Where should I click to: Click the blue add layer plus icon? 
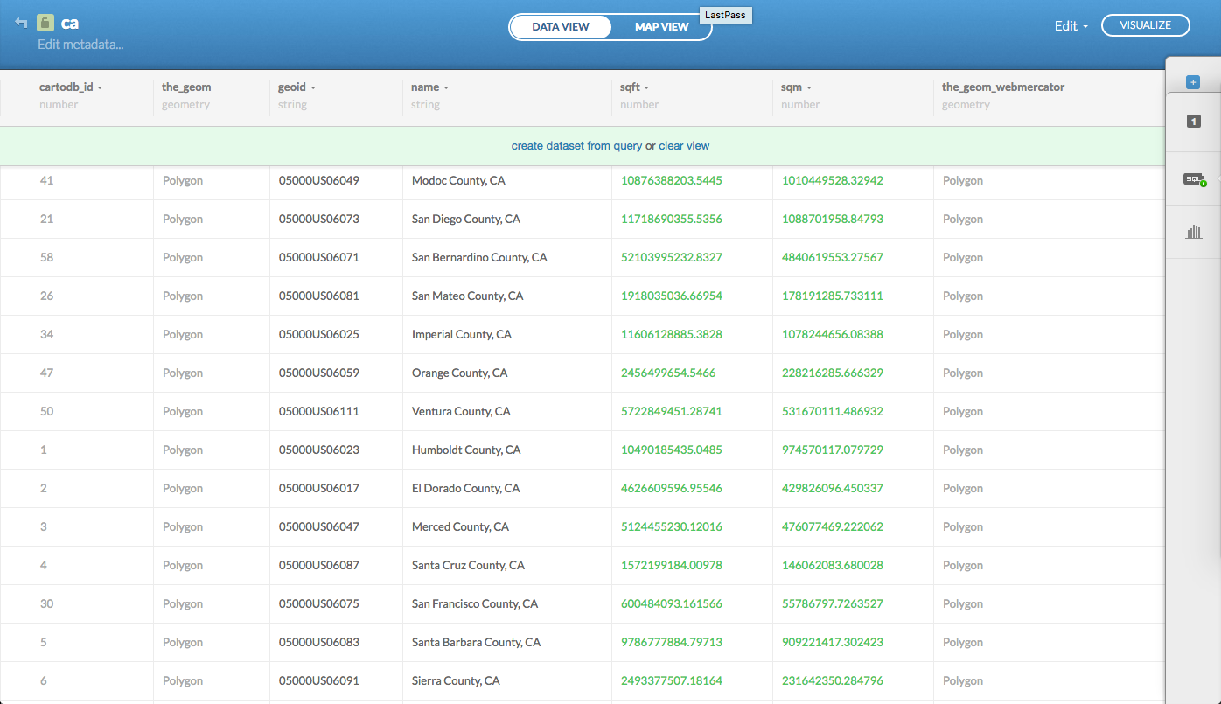pyautogui.click(x=1193, y=82)
